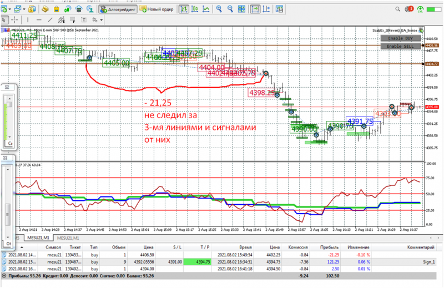Toggle the Алготрейдинг button
Image resolution: width=444 pixels, height=288 pixels.
[x=118, y=9]
